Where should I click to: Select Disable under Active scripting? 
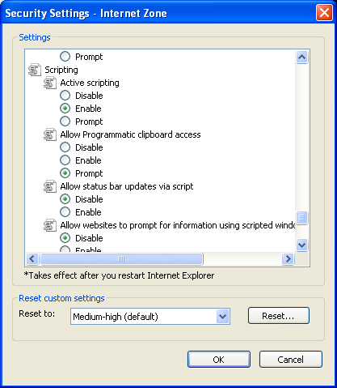point(65,96)
